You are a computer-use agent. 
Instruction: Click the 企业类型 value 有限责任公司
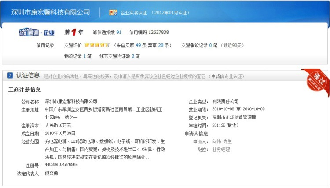(225, 101)
